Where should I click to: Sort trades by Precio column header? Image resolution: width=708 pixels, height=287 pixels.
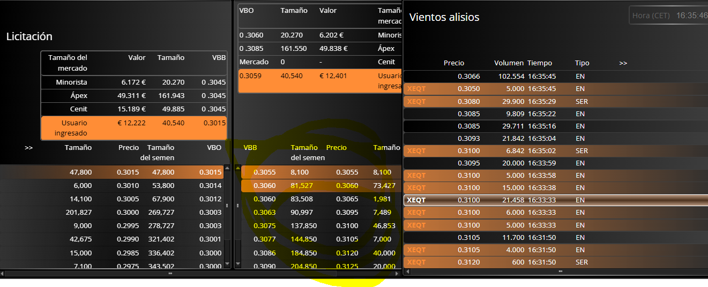454,63
